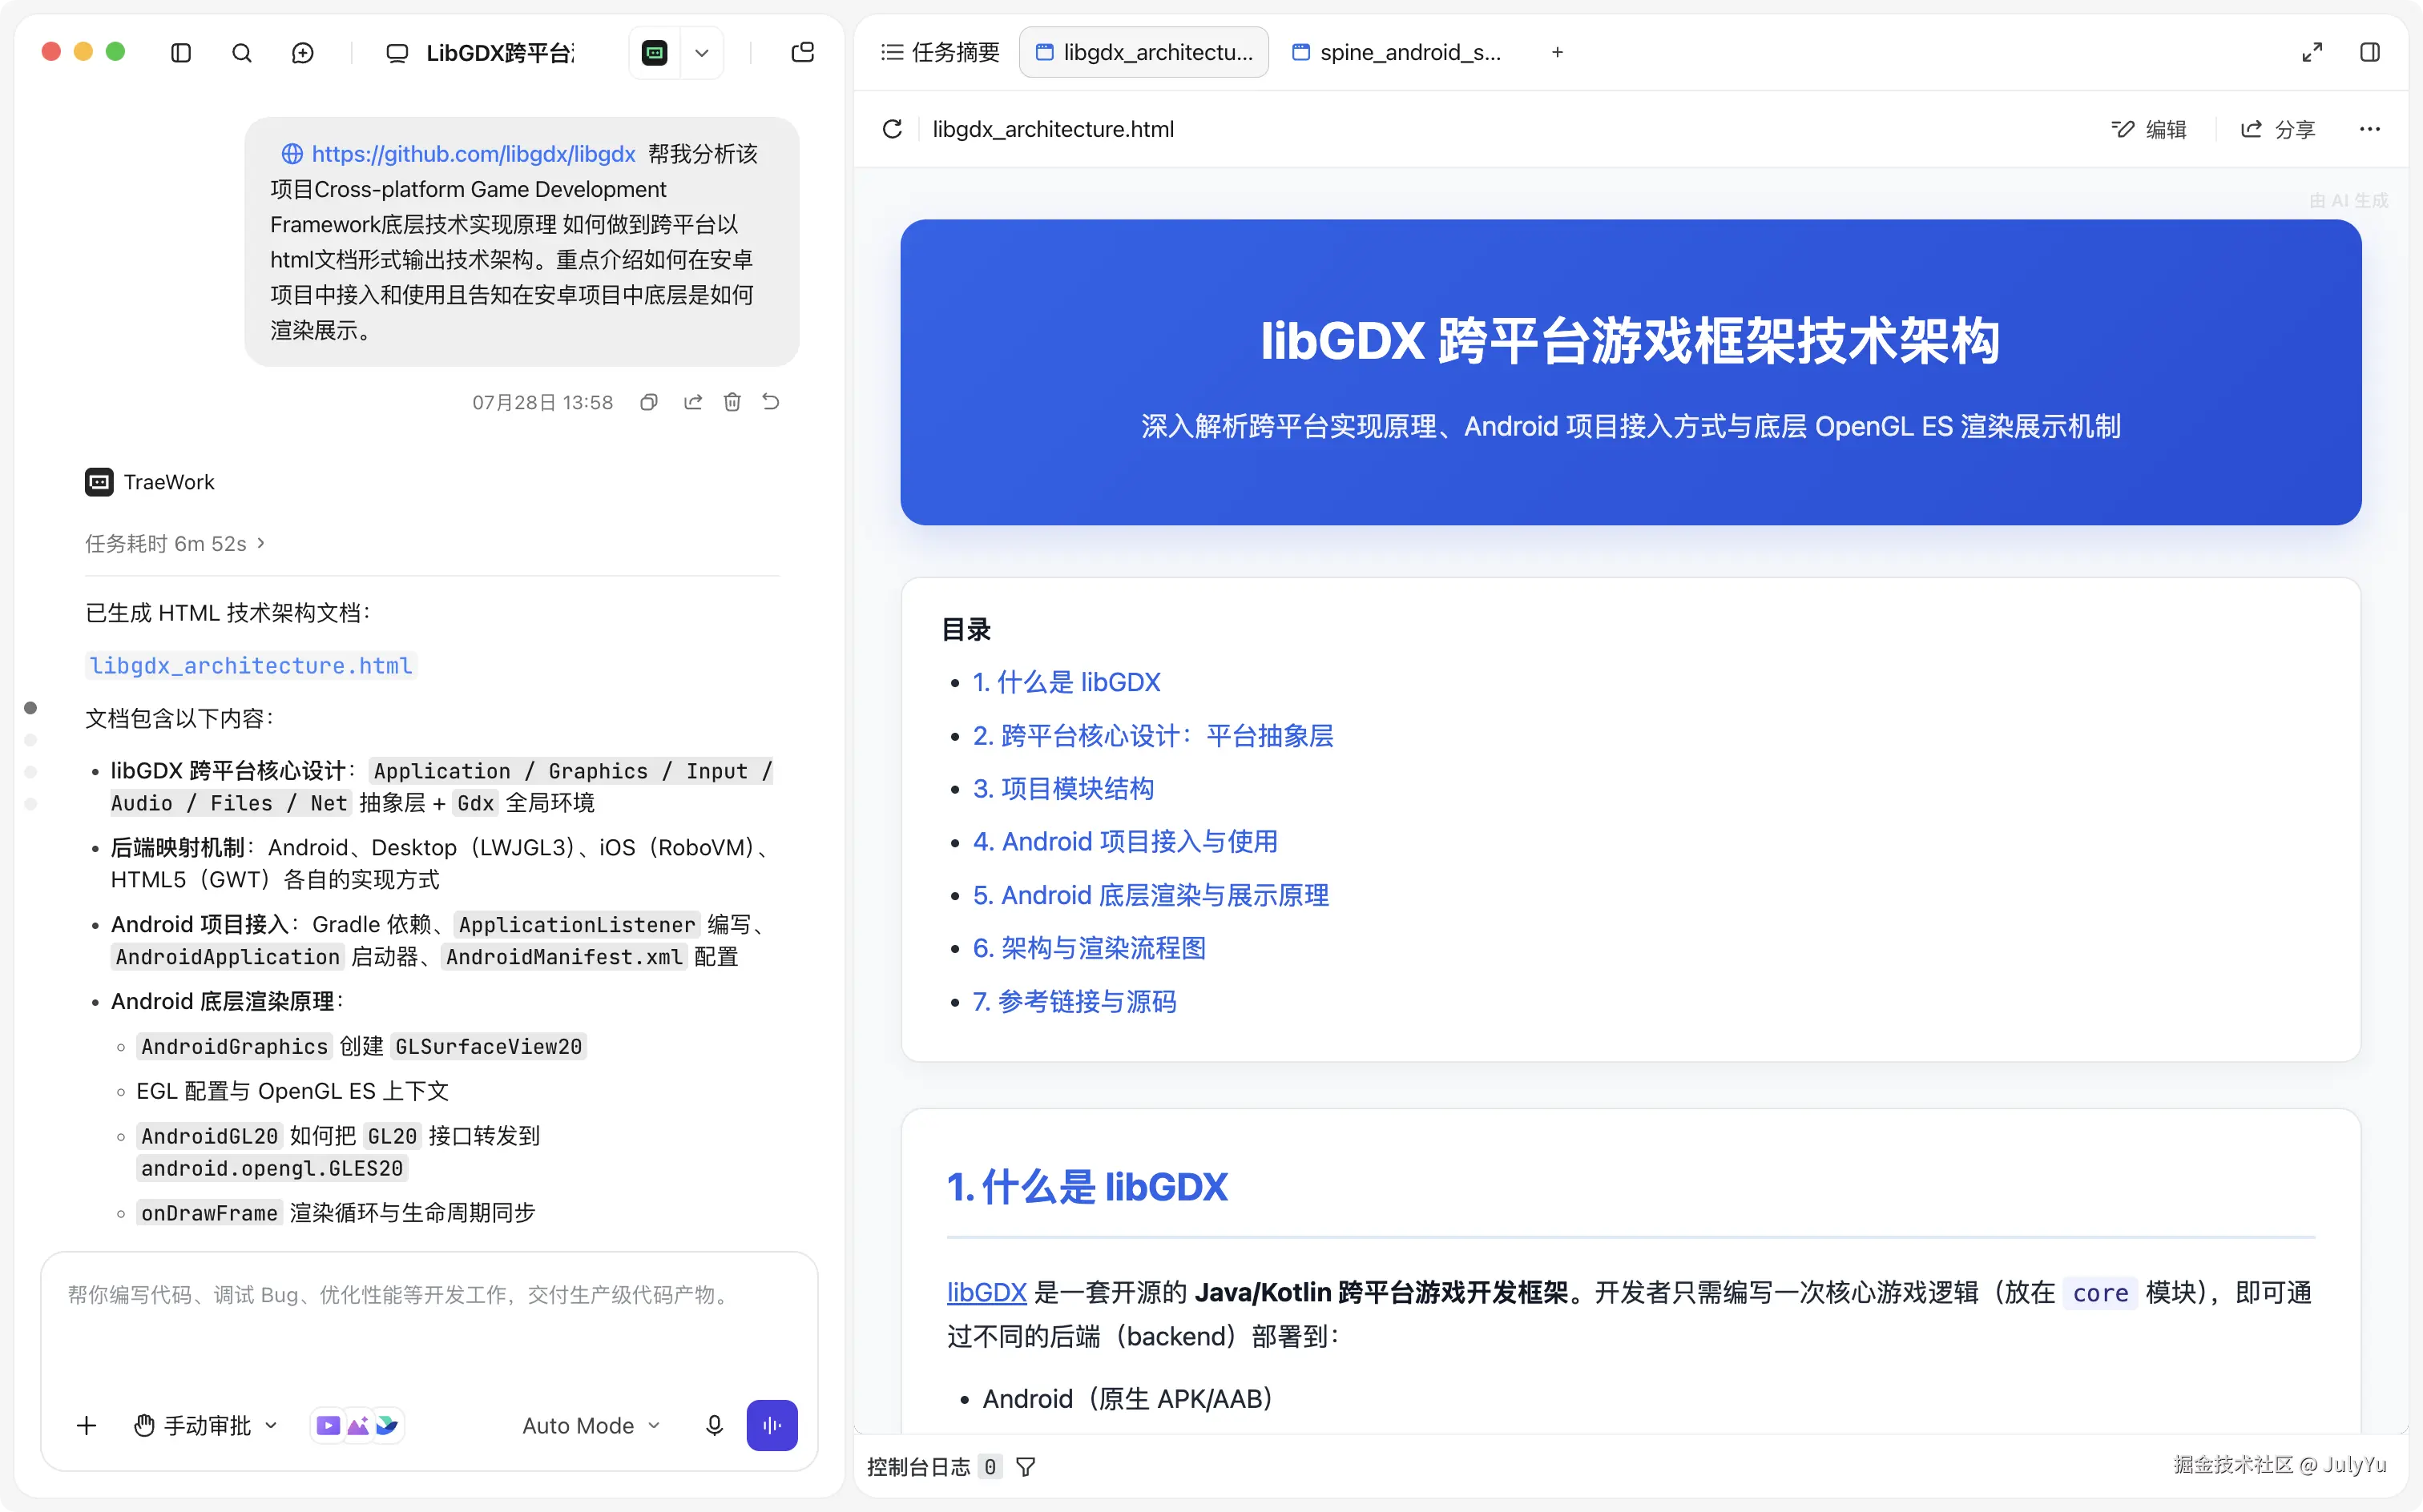This screenshot has width=2423, height=1512.
Task: Add attachment with the plus icon
Action: [87, 1425]
